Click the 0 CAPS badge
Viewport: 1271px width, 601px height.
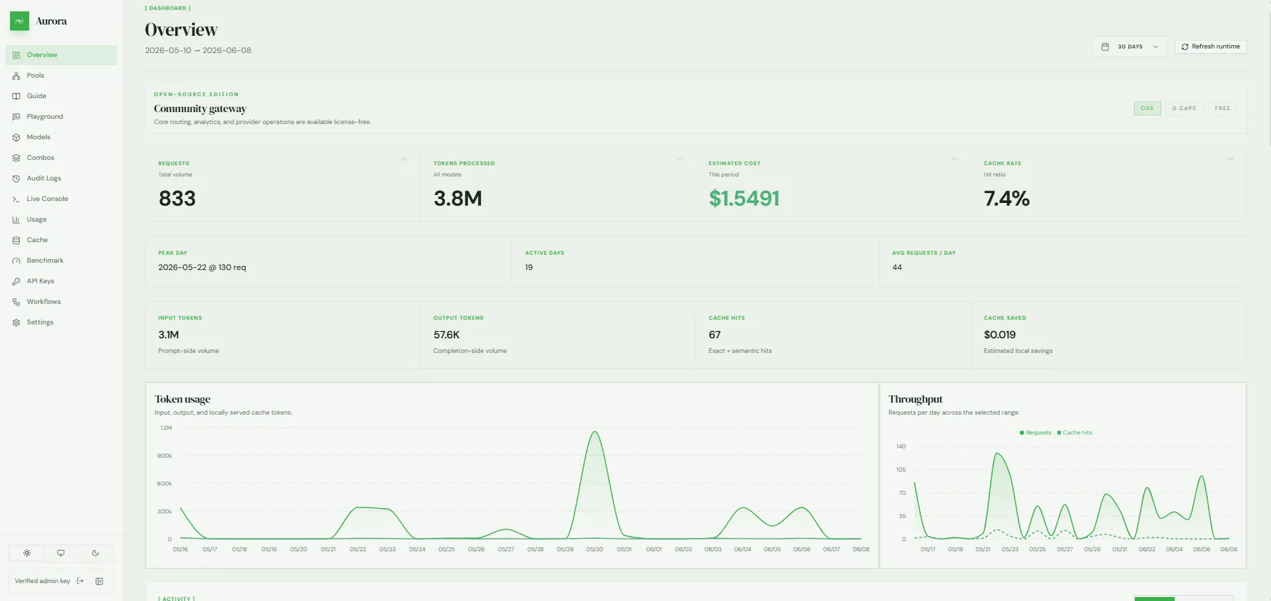point(1184,108)
